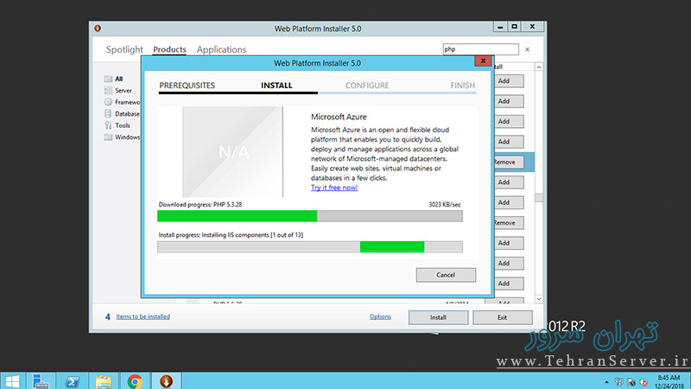Select the Products tab
691x389 pixels.
coord(169,50)
